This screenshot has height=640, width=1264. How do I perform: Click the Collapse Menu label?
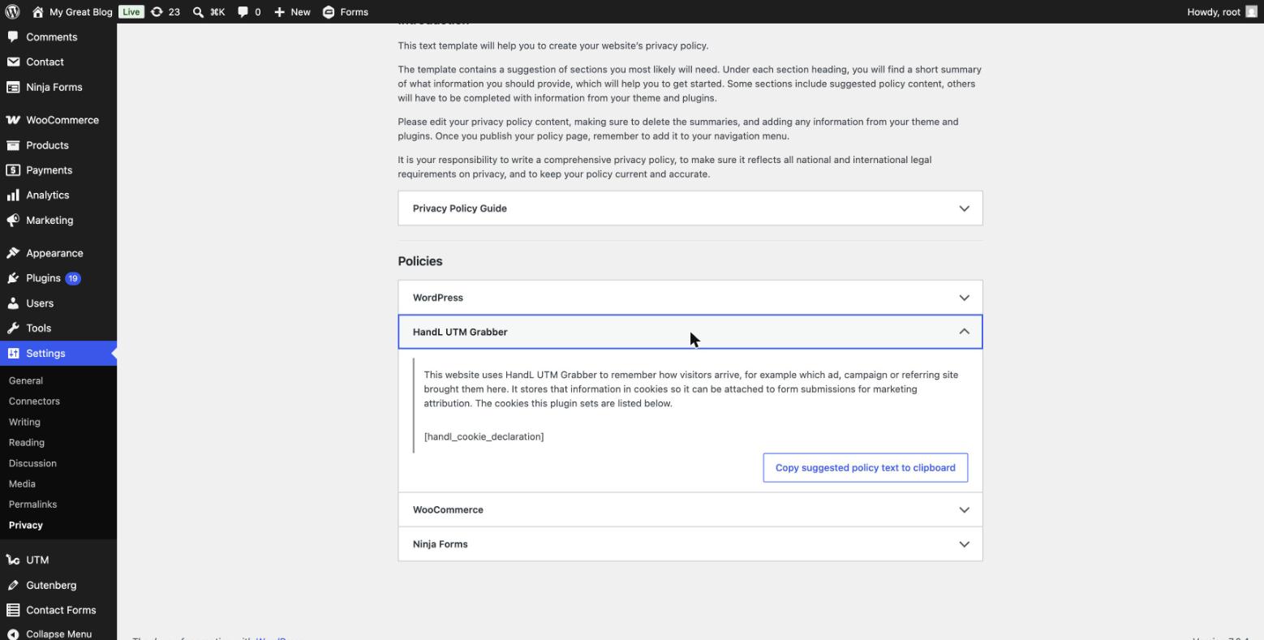58,634
